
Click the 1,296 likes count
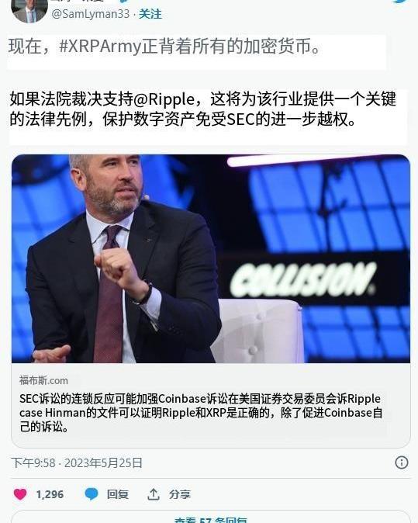point(50,494)
